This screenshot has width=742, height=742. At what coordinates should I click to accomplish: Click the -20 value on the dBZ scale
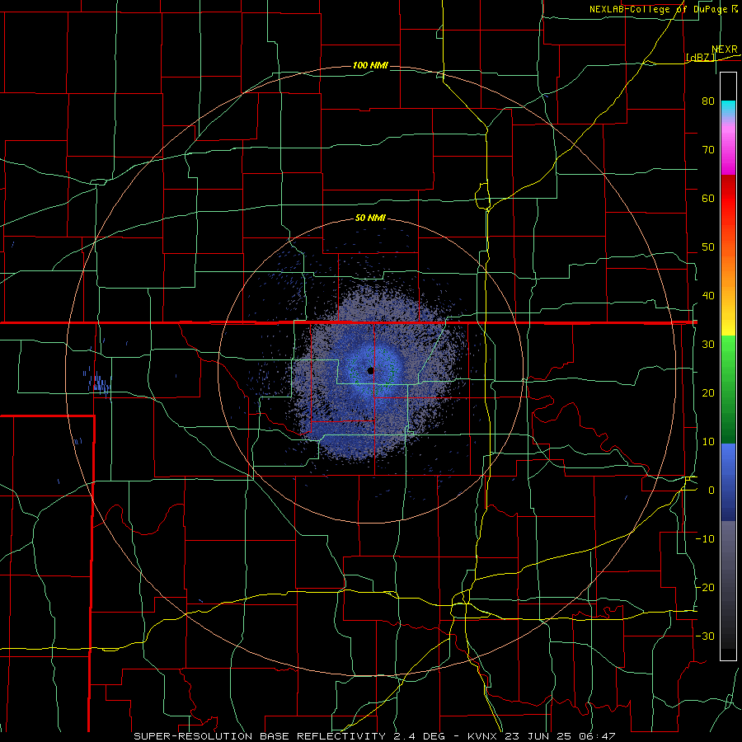705,588
